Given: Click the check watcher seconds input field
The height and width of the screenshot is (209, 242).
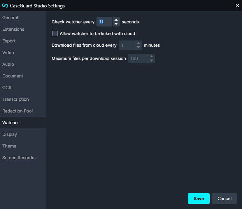Looking at the screenshot, I should 105,22.
